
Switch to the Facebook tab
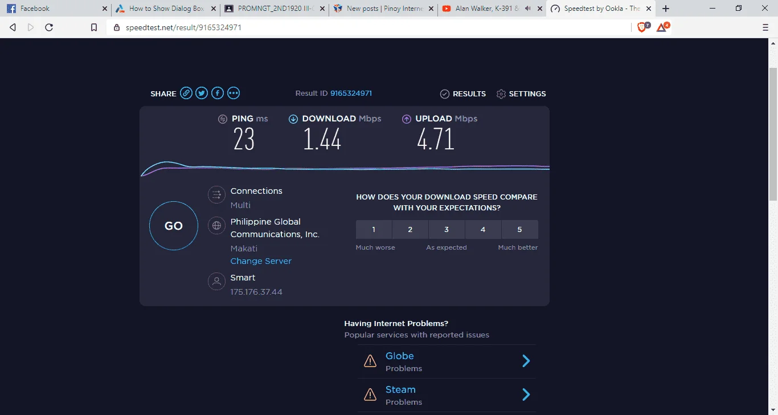tap(55, 9)
